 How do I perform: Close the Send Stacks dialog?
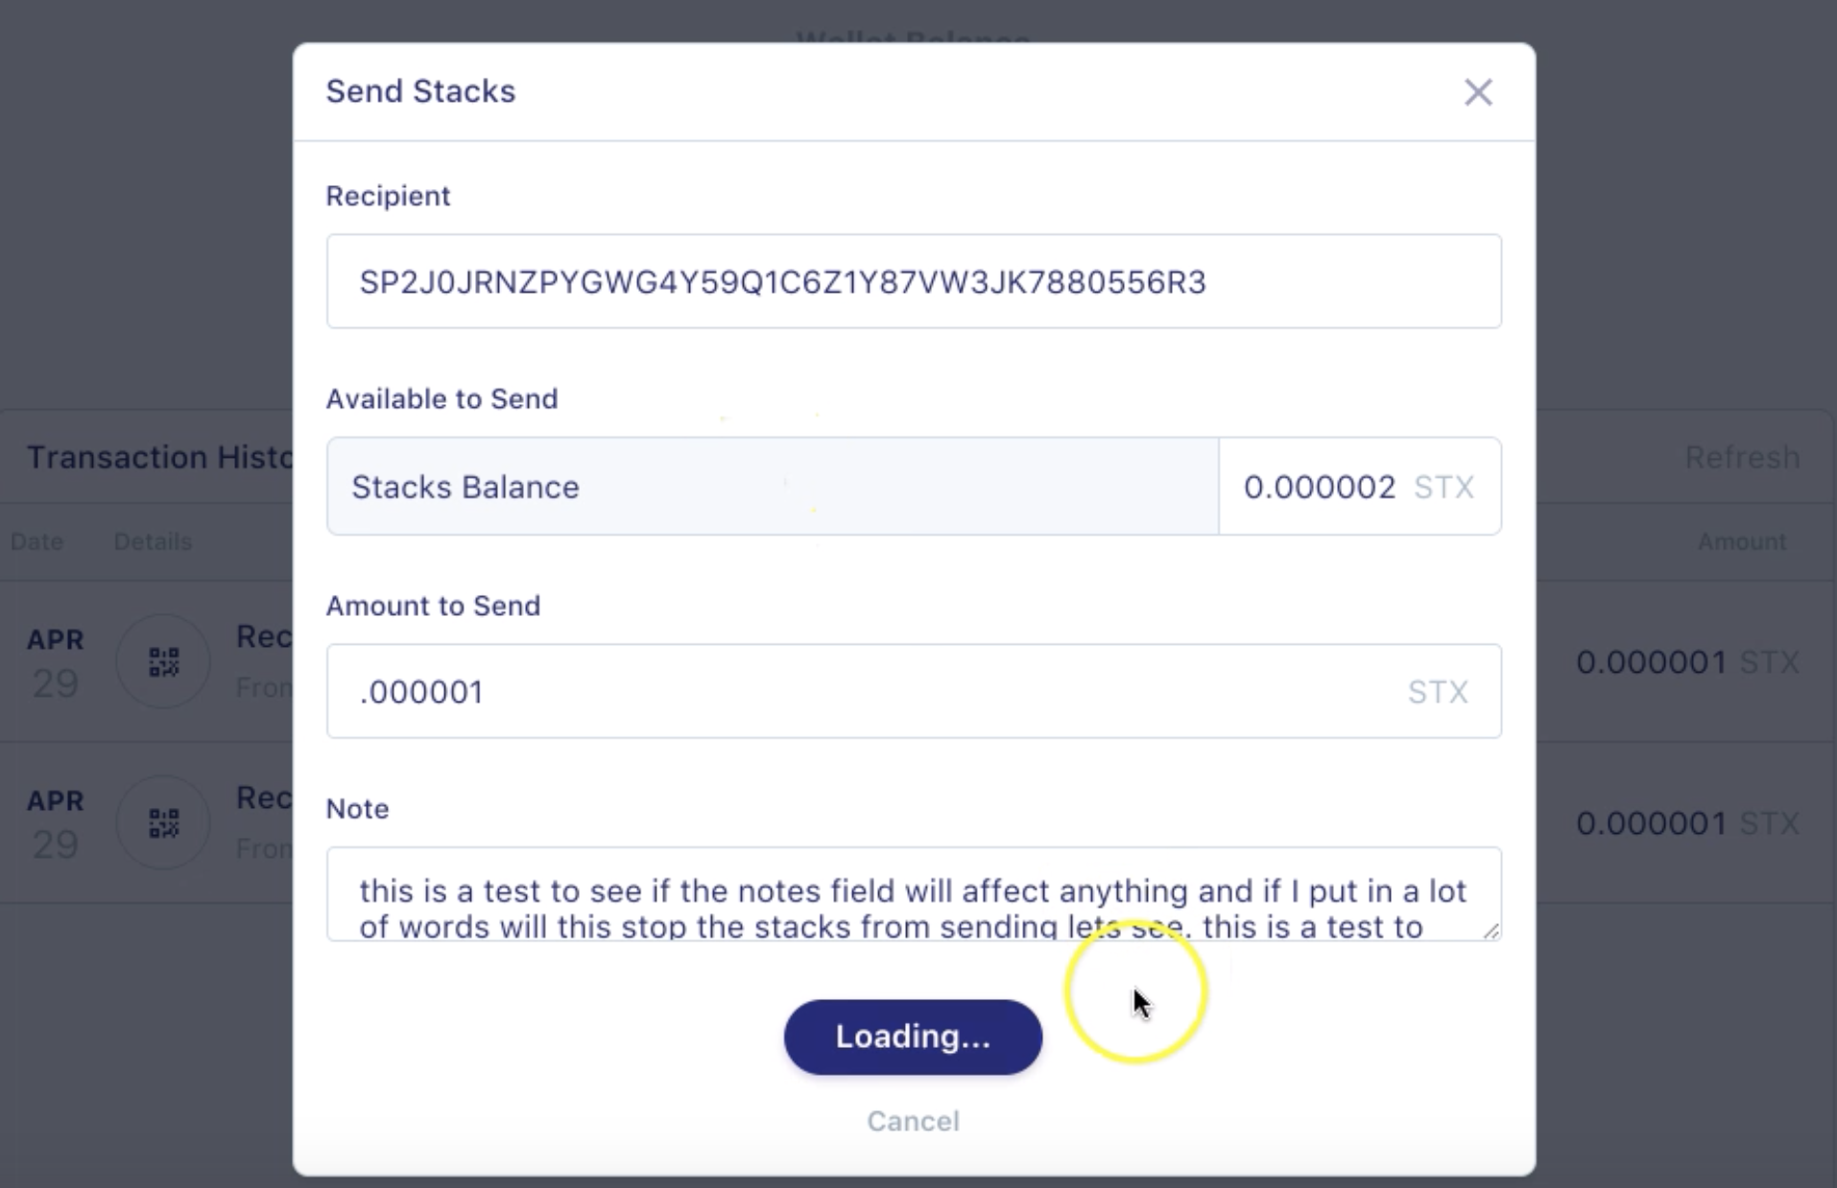(1478, 92)
